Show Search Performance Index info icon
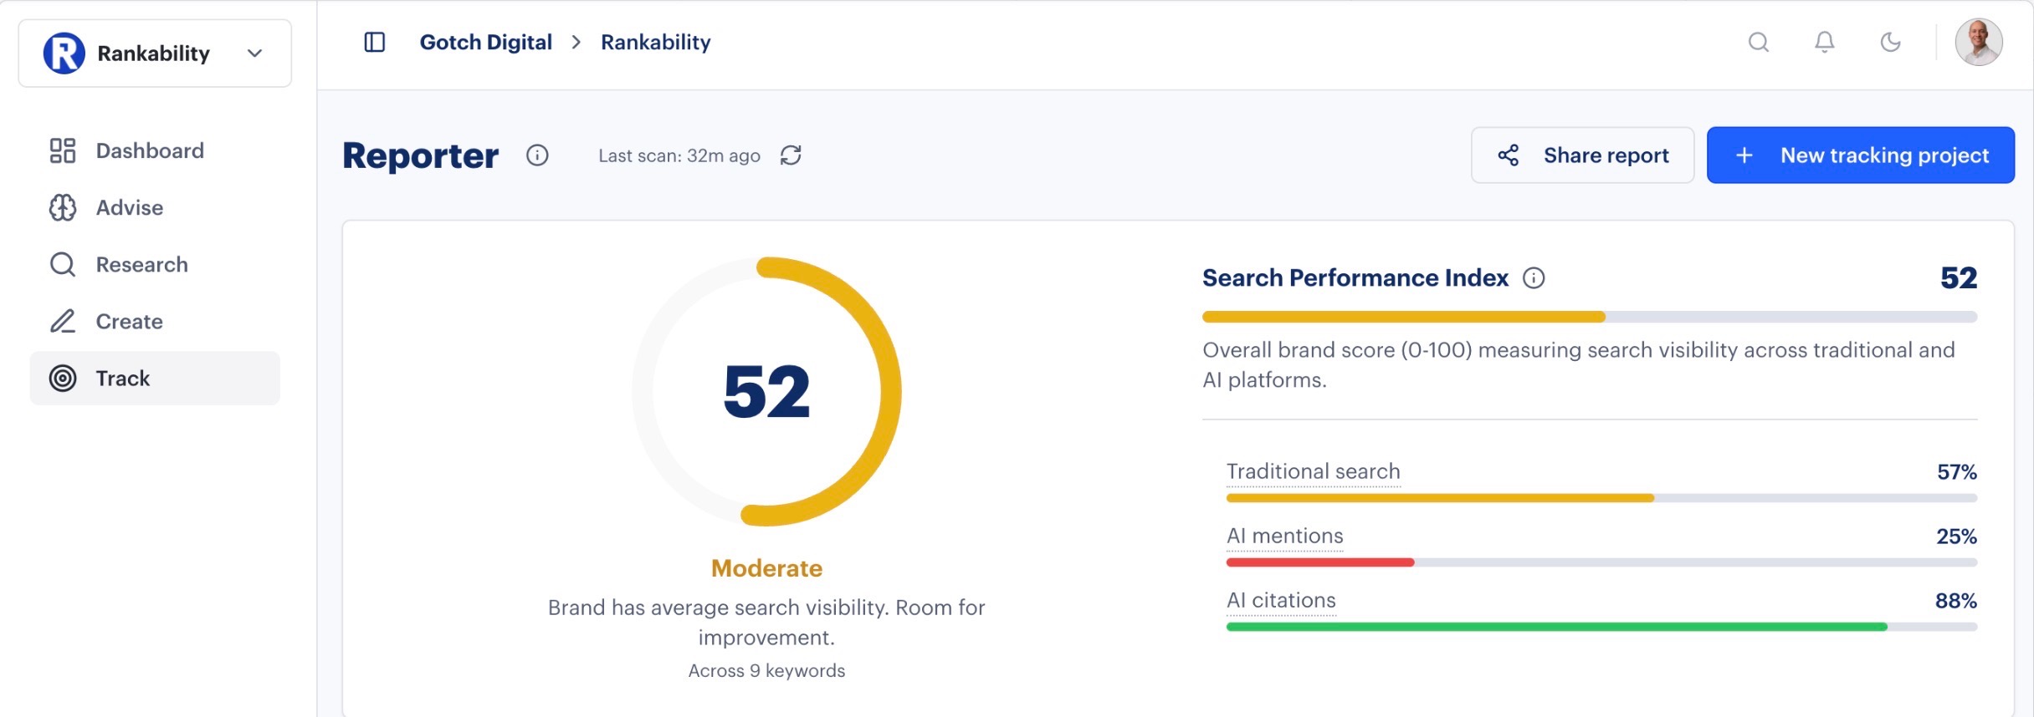 1534,278
